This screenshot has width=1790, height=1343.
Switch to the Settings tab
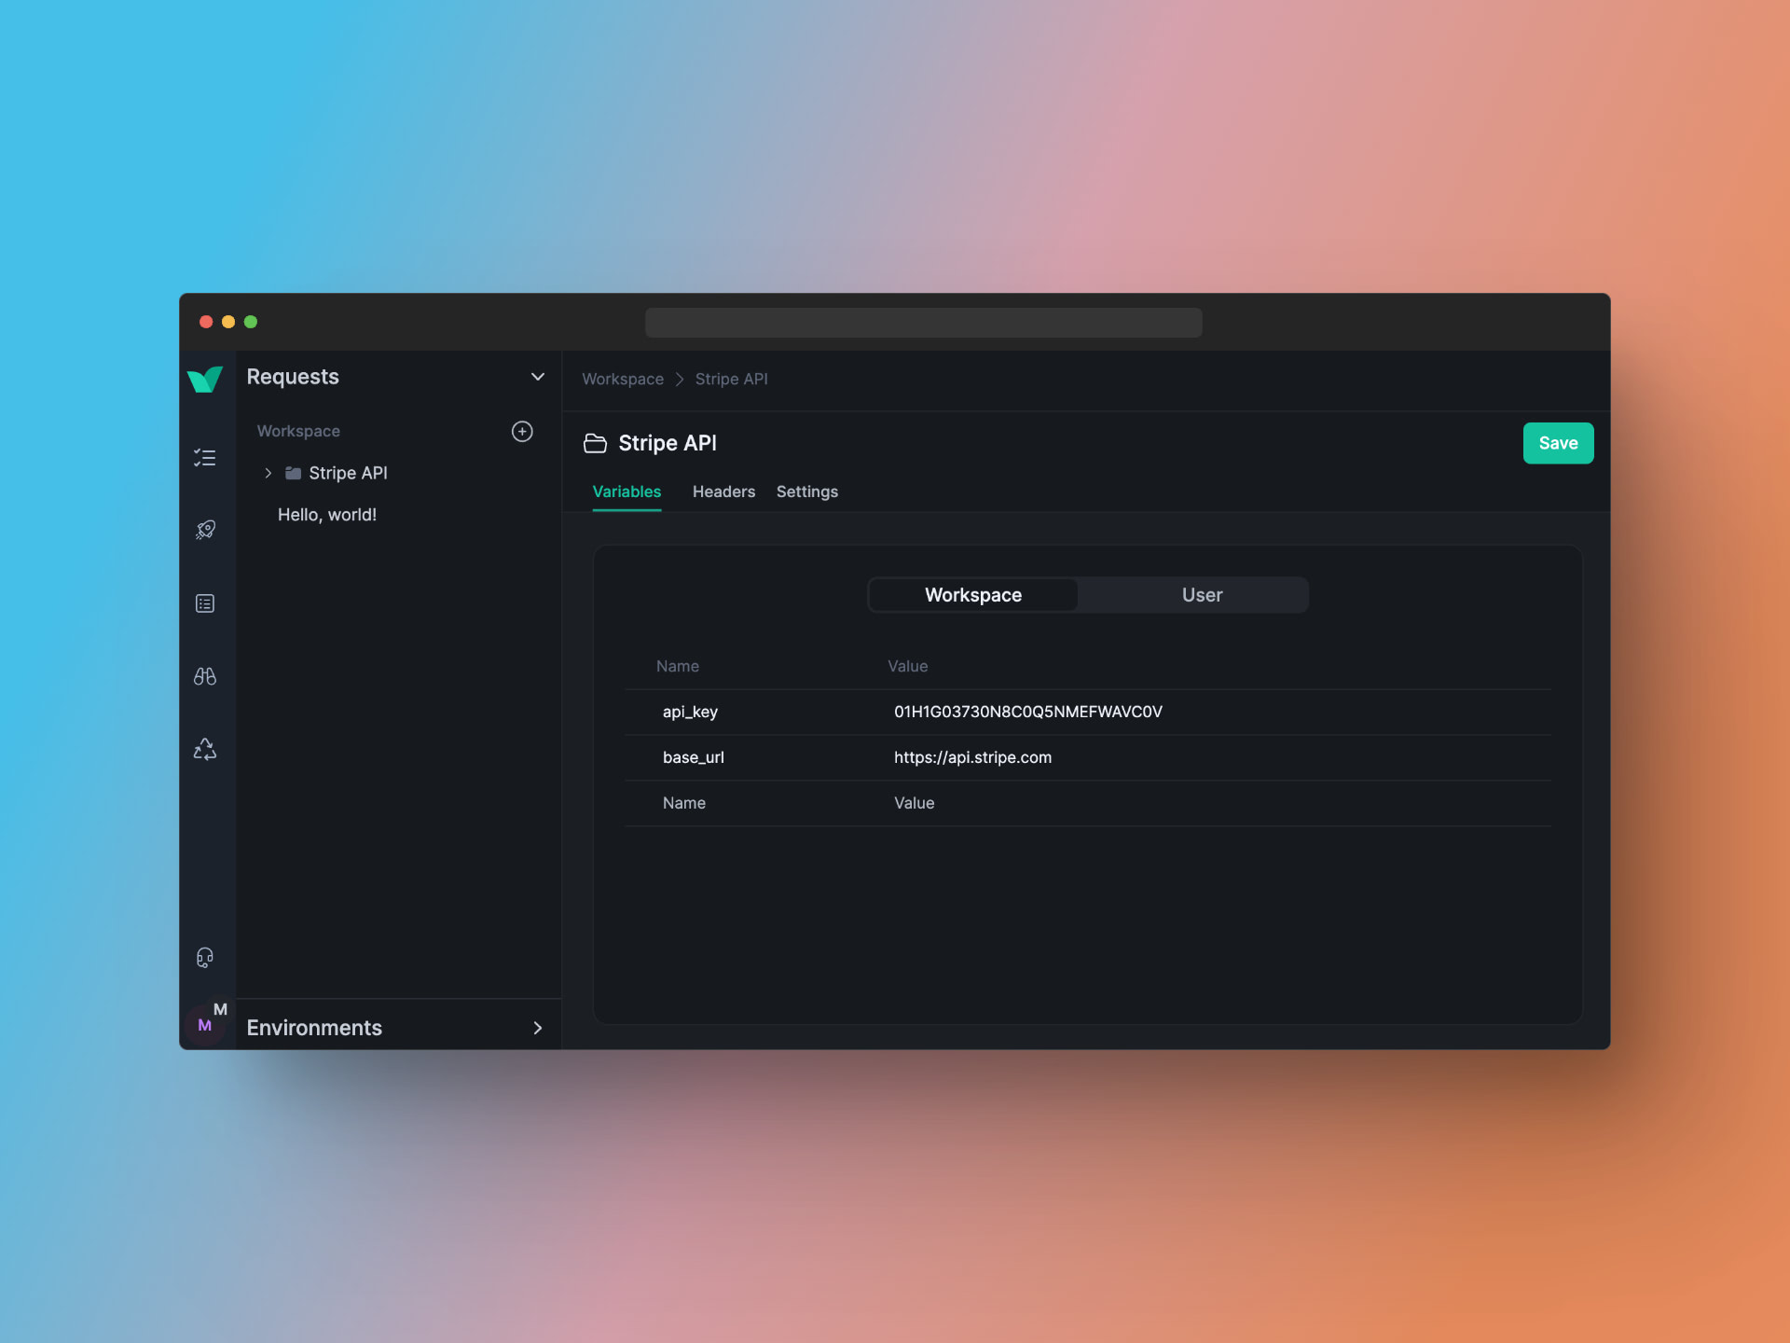(807, 492)
